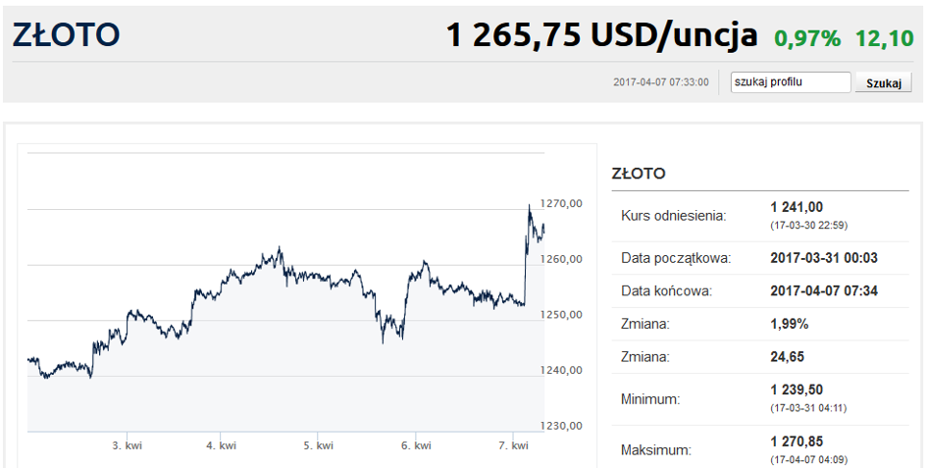Screen dimensions: 927x468
Task: Click the '6. kwi' date axis label
Action: 416,445
